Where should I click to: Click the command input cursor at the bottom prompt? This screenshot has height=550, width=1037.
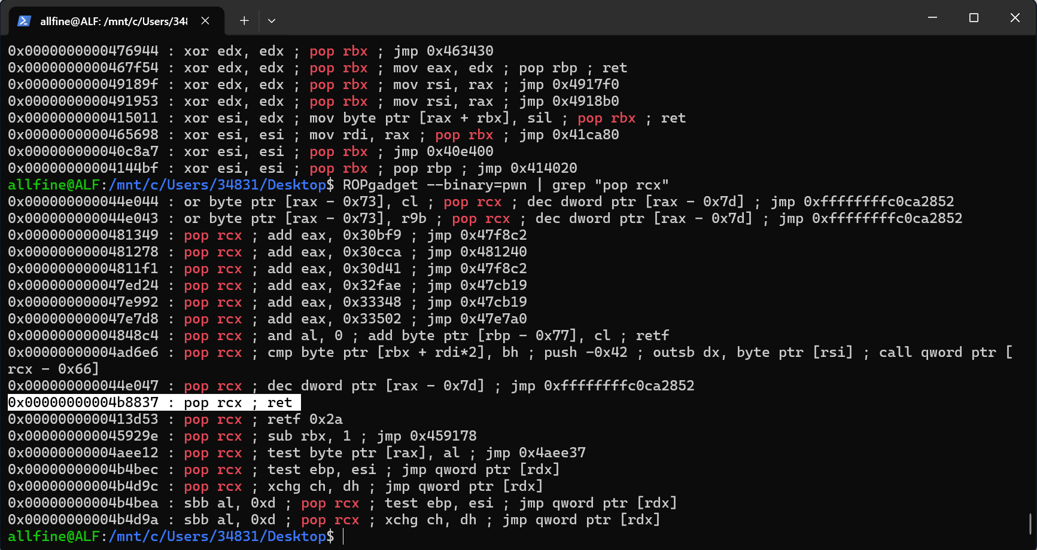(343, 536)
